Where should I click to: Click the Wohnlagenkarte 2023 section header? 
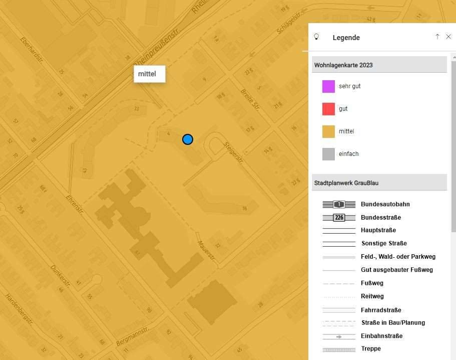pyautogui.click(x=379, y=65)
